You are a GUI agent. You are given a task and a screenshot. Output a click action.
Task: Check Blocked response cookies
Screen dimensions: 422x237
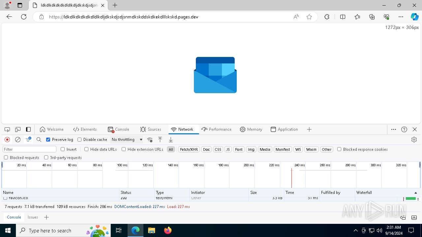point(339,149)
